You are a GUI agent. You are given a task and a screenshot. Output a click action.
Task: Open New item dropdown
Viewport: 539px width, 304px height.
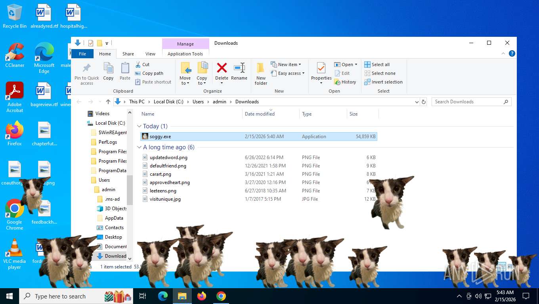pos(286,65)
